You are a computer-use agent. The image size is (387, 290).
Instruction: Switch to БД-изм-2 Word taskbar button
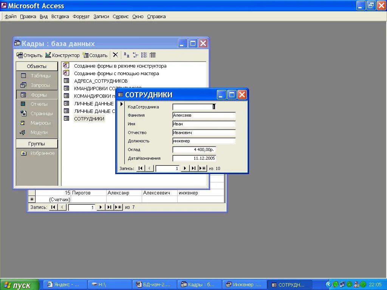(155, 285)
